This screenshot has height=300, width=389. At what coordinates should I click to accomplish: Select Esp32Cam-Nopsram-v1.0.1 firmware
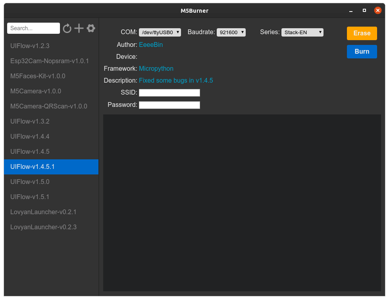51,61
